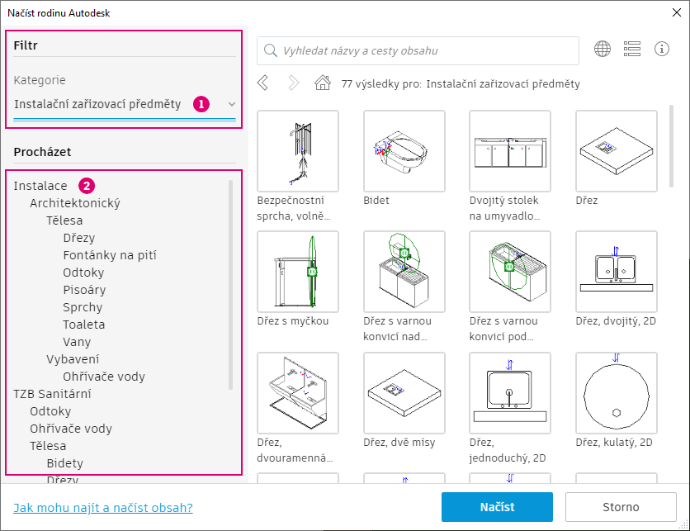Select Dřez s varnou konvicí nad thumbnail
Image resolution: width=690 pixels, height=531 pixels.
(x=404, y=272)
